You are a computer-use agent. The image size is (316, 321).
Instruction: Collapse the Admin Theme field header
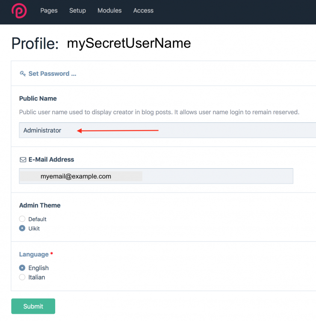pyautogui.click(x=40, y=205)
